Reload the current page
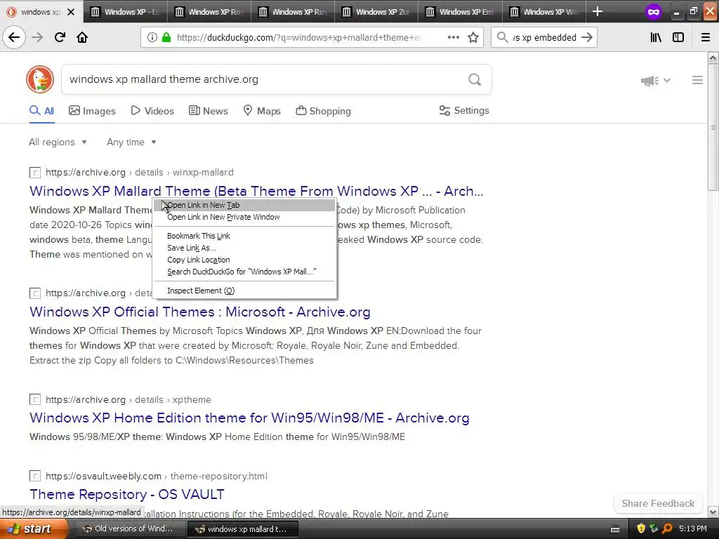Viewport: 719px width, 539px height. pos(60,37)
